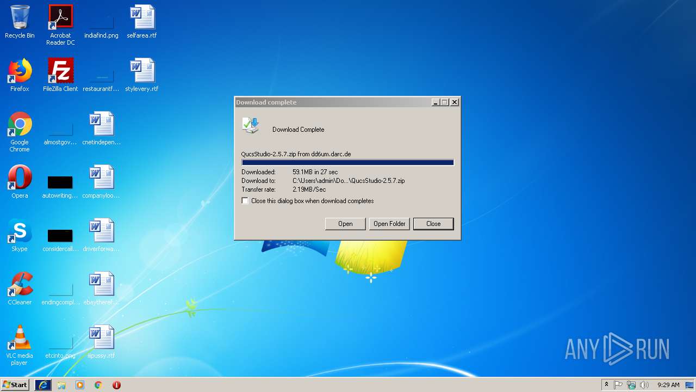The image size is (696, 392).
Task: Check 'Close this dialog box when download completes'
Action: [x=245, y=201]
